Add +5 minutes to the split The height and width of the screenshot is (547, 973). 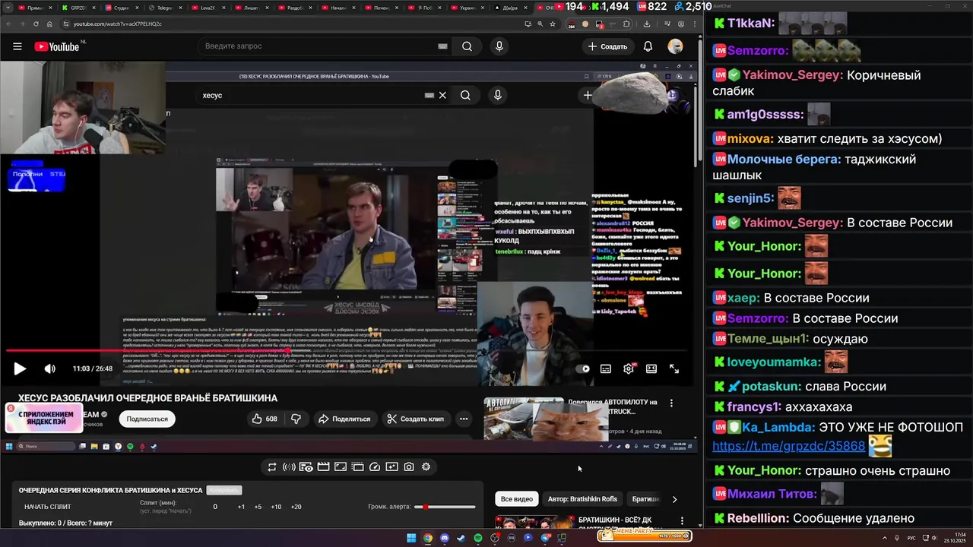pos(258,507)
